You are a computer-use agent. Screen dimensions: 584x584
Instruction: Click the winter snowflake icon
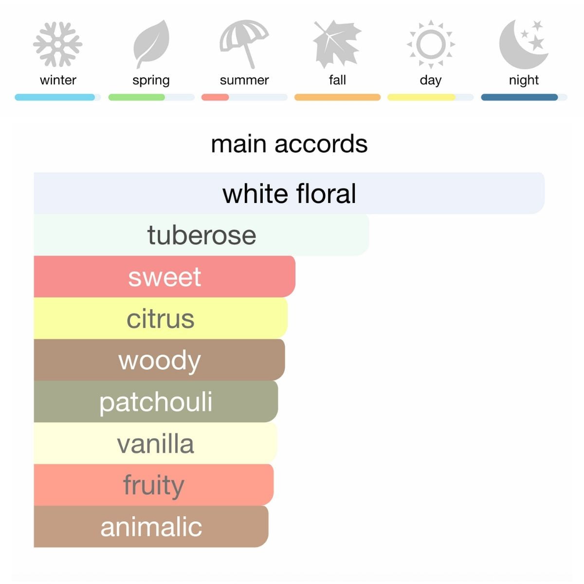coord(58,44)
